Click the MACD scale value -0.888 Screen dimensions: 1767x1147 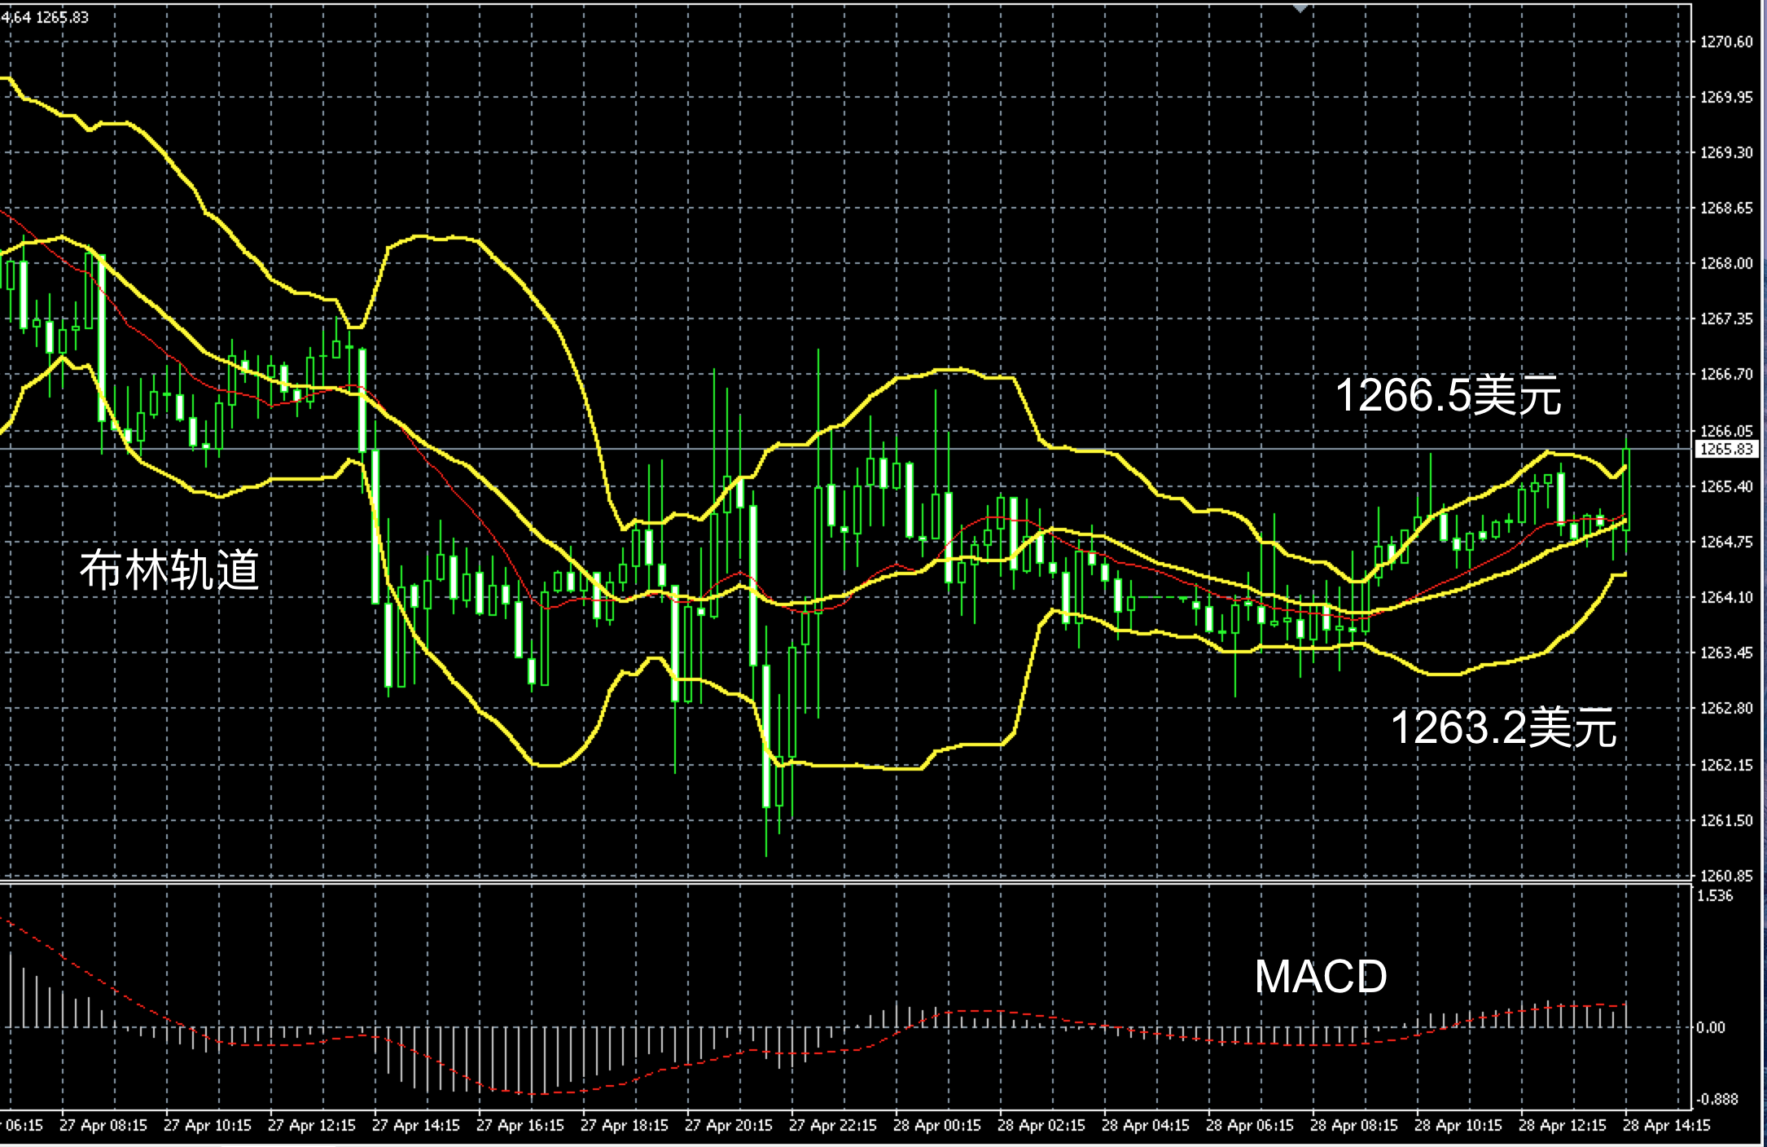[1717, 1100]
